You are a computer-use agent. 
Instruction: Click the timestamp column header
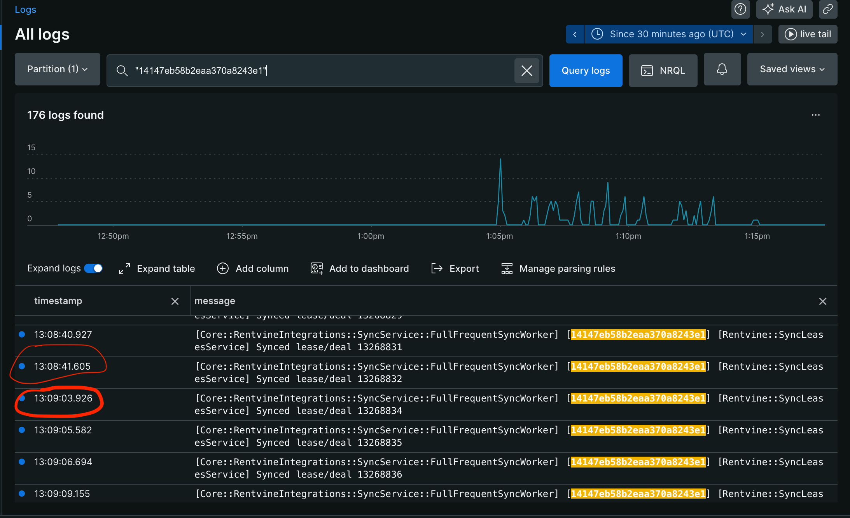pos(58,301)
